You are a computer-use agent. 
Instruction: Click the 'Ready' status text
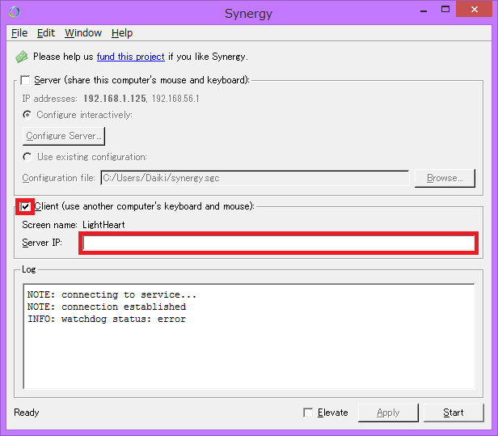(x=27, y=413)
